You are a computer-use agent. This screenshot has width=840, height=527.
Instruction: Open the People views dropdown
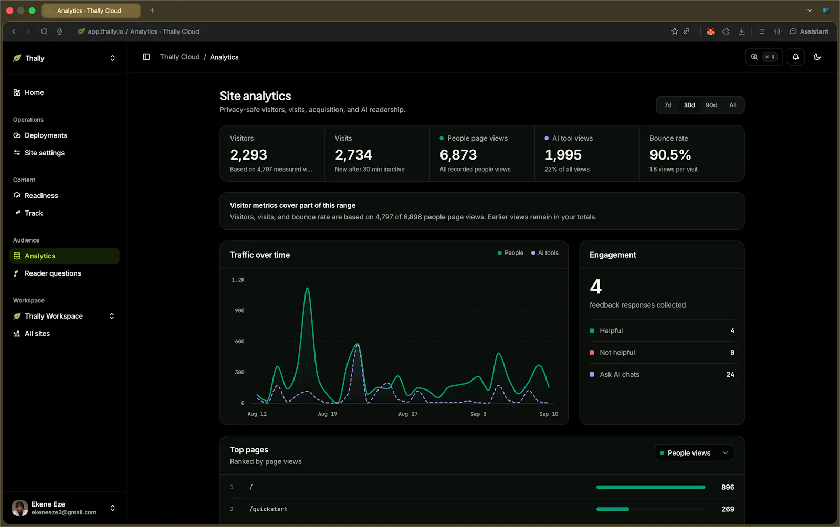[x=695, y=453]
